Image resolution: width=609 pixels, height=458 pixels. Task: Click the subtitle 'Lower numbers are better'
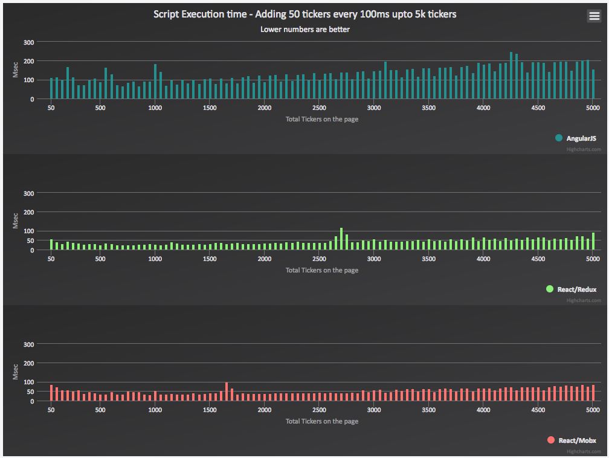point(305,30)
